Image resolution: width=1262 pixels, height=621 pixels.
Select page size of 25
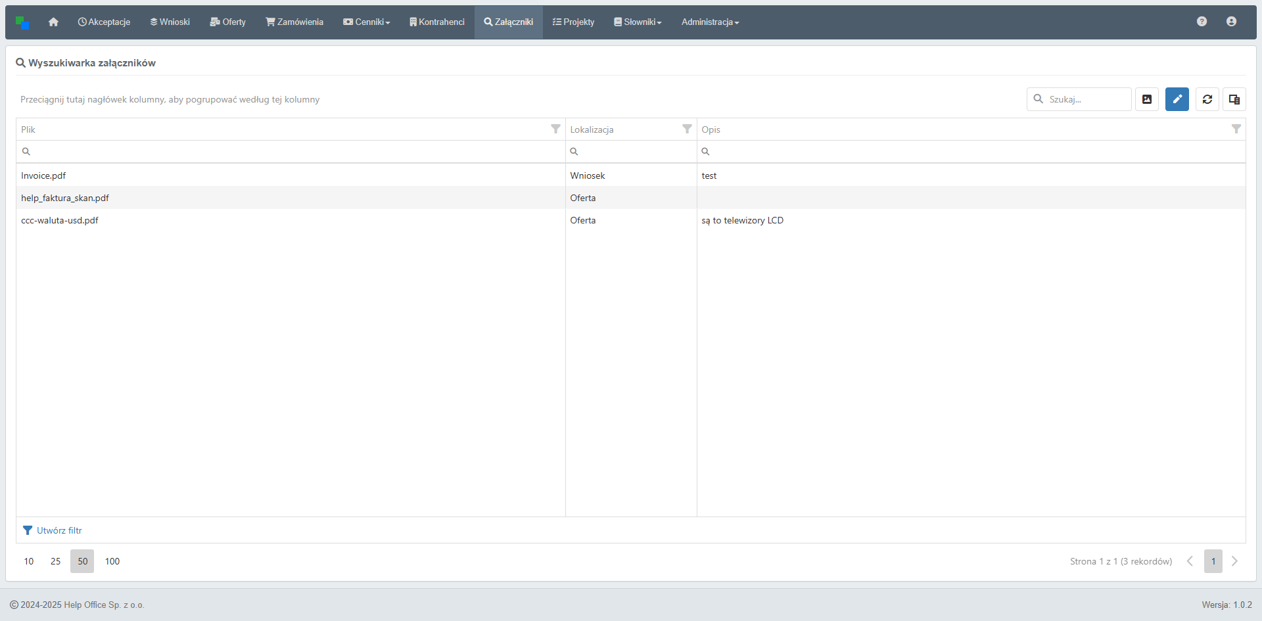pos(56,561)
